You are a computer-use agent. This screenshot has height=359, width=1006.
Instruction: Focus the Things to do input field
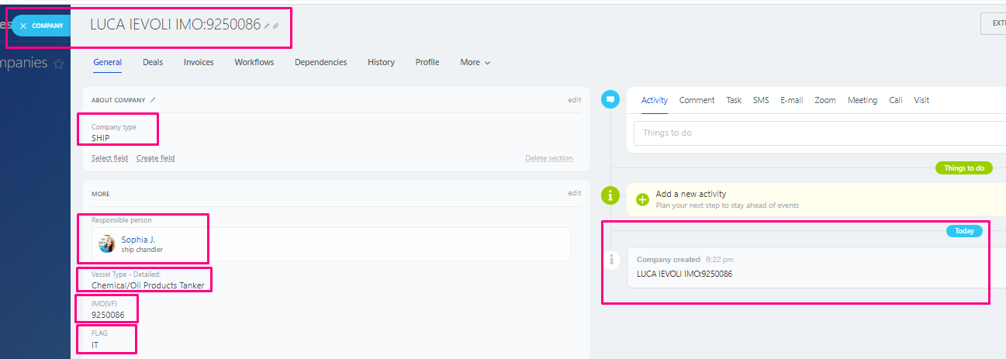814,133
